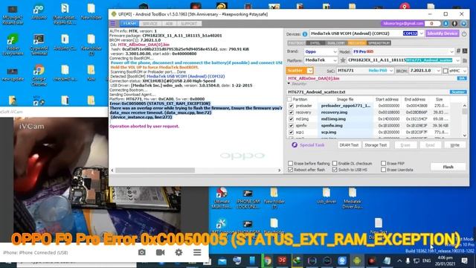
Task: Click the Special Task icon
Action: point(295,145)
